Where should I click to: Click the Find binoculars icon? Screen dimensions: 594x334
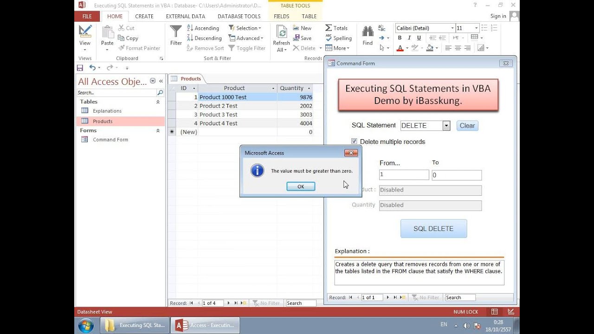[x=368, y=32]
